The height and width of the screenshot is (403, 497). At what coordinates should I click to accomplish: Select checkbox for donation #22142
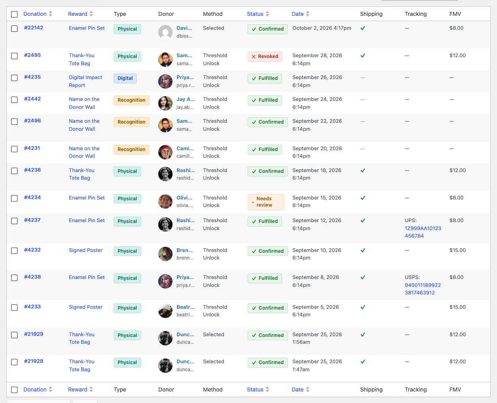[x=14, y=29]
